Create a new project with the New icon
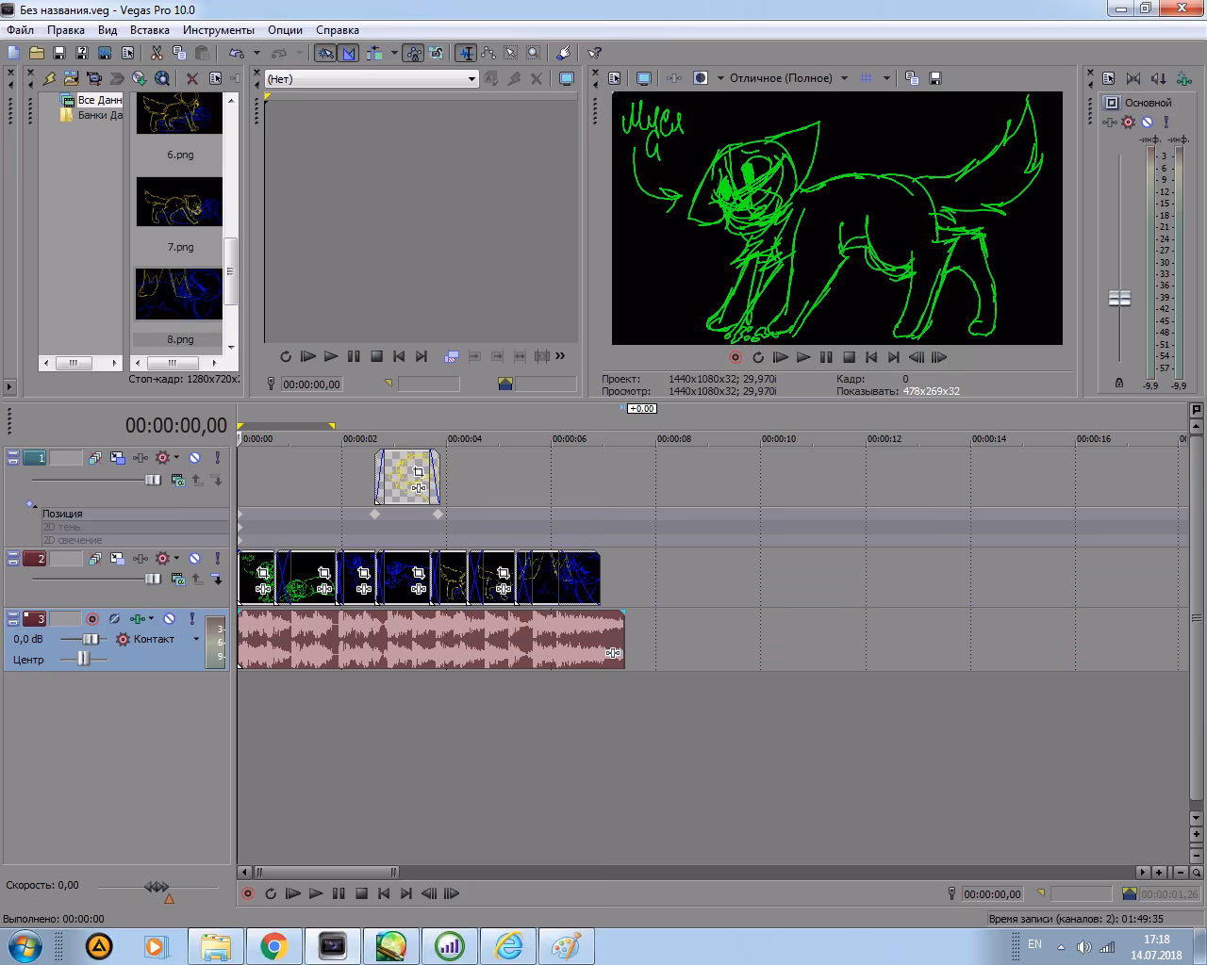Image resolution: width=1207 pixels, height=965 pixels. click(13, 53)
